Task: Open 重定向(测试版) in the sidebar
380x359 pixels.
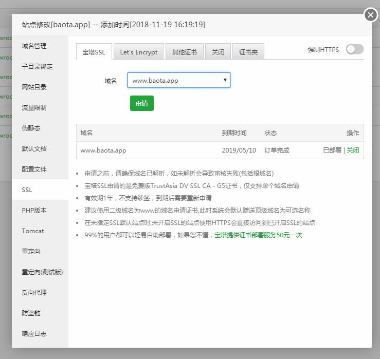Action: [40, 272]
